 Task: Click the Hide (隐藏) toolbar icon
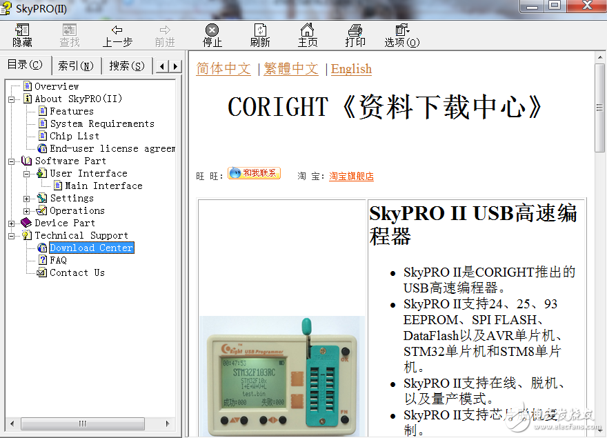coord(22,30)
